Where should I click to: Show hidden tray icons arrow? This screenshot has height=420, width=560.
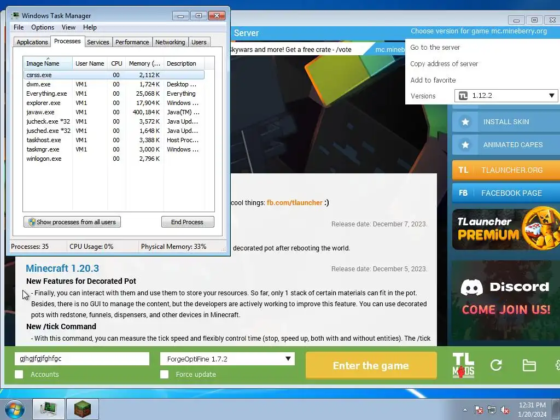point(465,410)
